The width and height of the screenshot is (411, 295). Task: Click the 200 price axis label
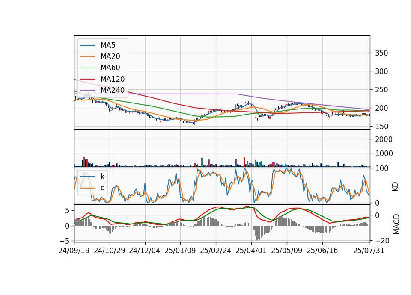point(381,108)
